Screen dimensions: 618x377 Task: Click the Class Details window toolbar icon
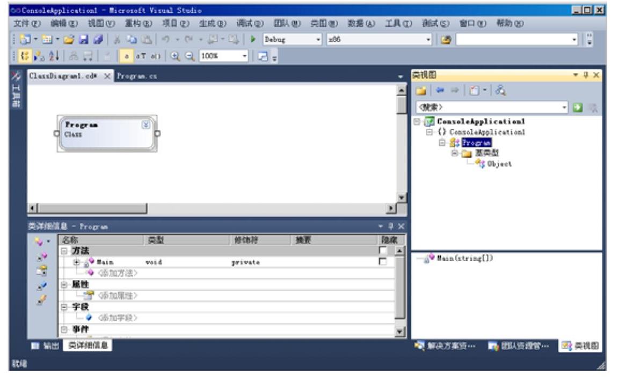tap(263, 56)
